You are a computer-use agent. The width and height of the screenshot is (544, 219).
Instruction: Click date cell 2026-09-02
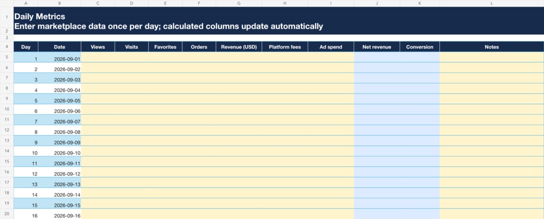59,68
